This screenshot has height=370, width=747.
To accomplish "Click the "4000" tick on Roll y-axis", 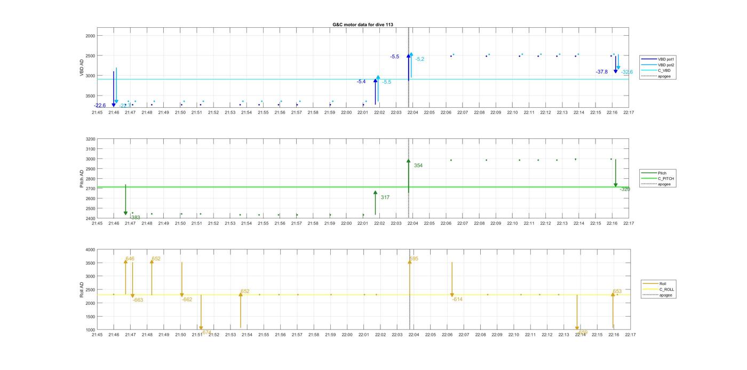I will pos(90,250).
